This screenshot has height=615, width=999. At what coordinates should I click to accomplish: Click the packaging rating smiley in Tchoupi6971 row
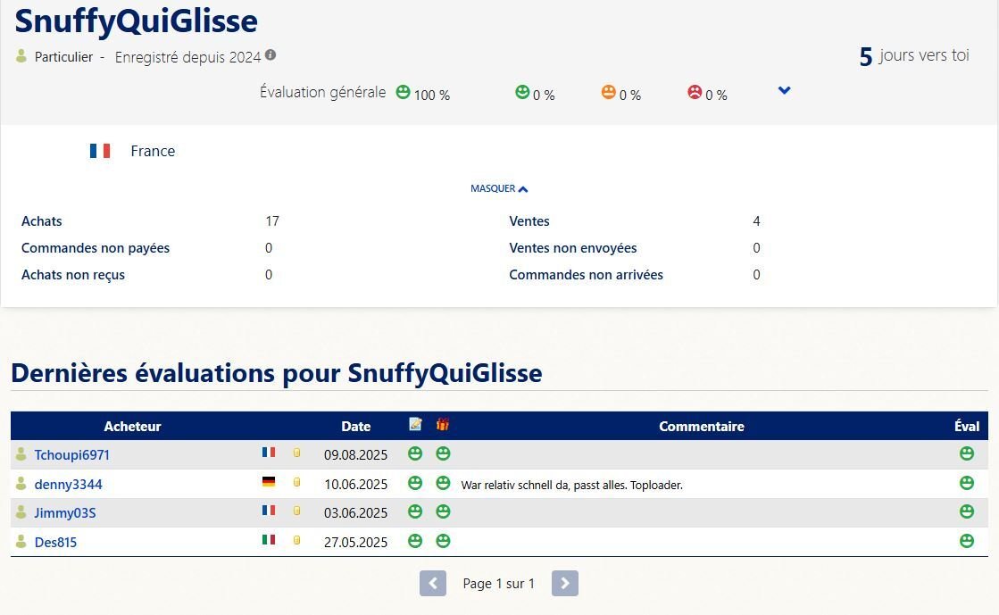point(443,453)
